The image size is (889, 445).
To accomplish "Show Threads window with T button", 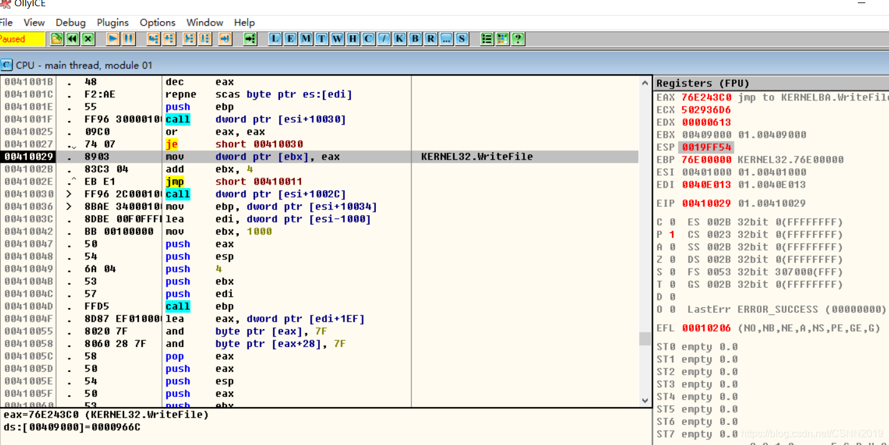I will pyautogui.click(x=322, y=39).
